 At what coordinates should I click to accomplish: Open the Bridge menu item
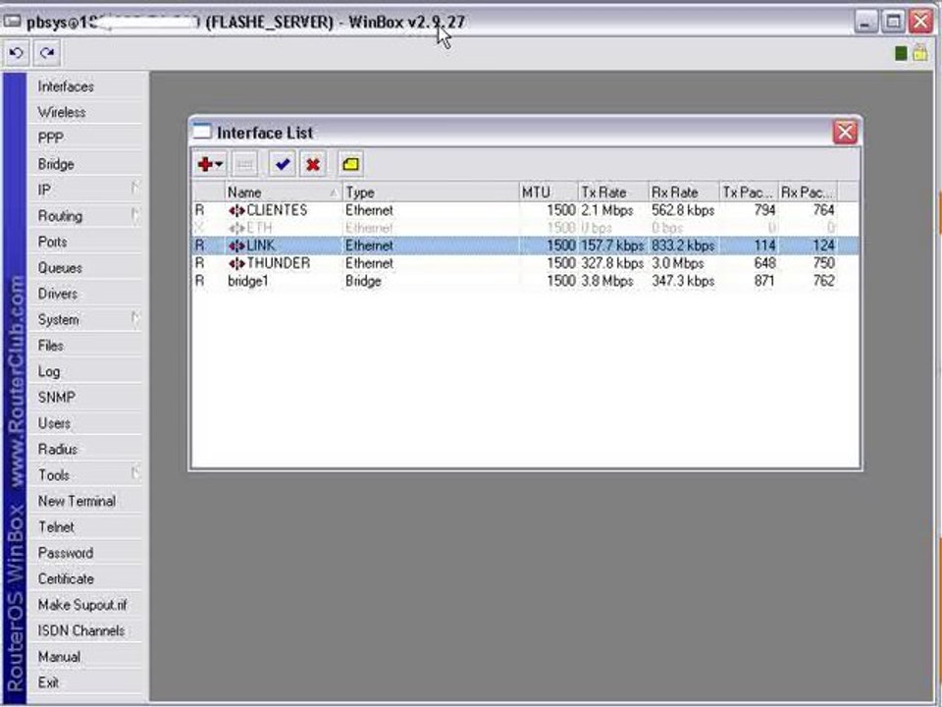[x=85, y=164]
